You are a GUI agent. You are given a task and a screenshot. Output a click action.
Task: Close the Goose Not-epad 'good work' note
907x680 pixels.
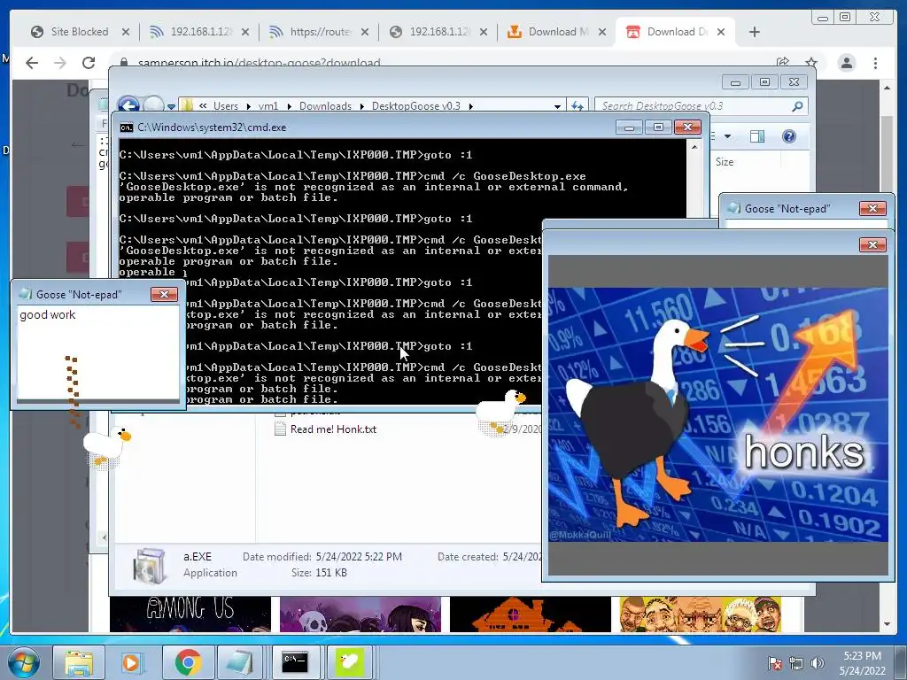[x=164, y=294]
